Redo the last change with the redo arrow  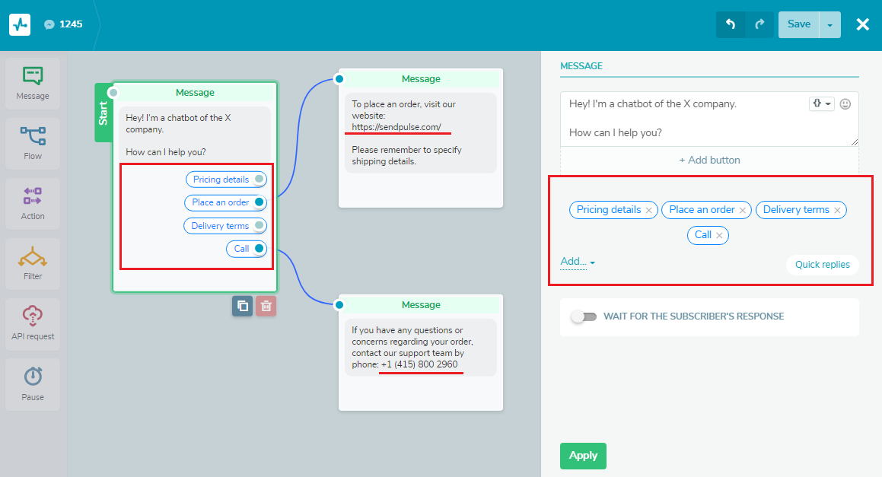click(x=759, y=24)
